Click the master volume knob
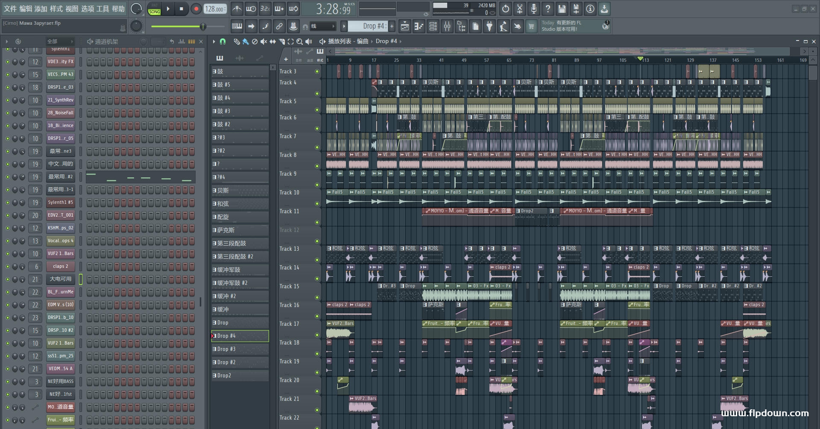This screenshot has width=820, height=429. point(136,9)
